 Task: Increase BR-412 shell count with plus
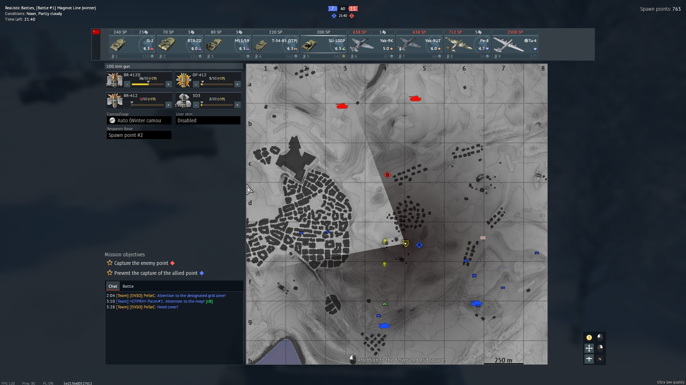point(168,105)
